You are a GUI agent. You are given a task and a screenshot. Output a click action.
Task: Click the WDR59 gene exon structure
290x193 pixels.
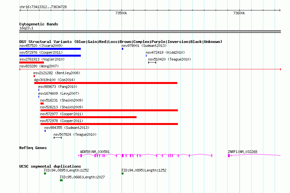[145, 156]
